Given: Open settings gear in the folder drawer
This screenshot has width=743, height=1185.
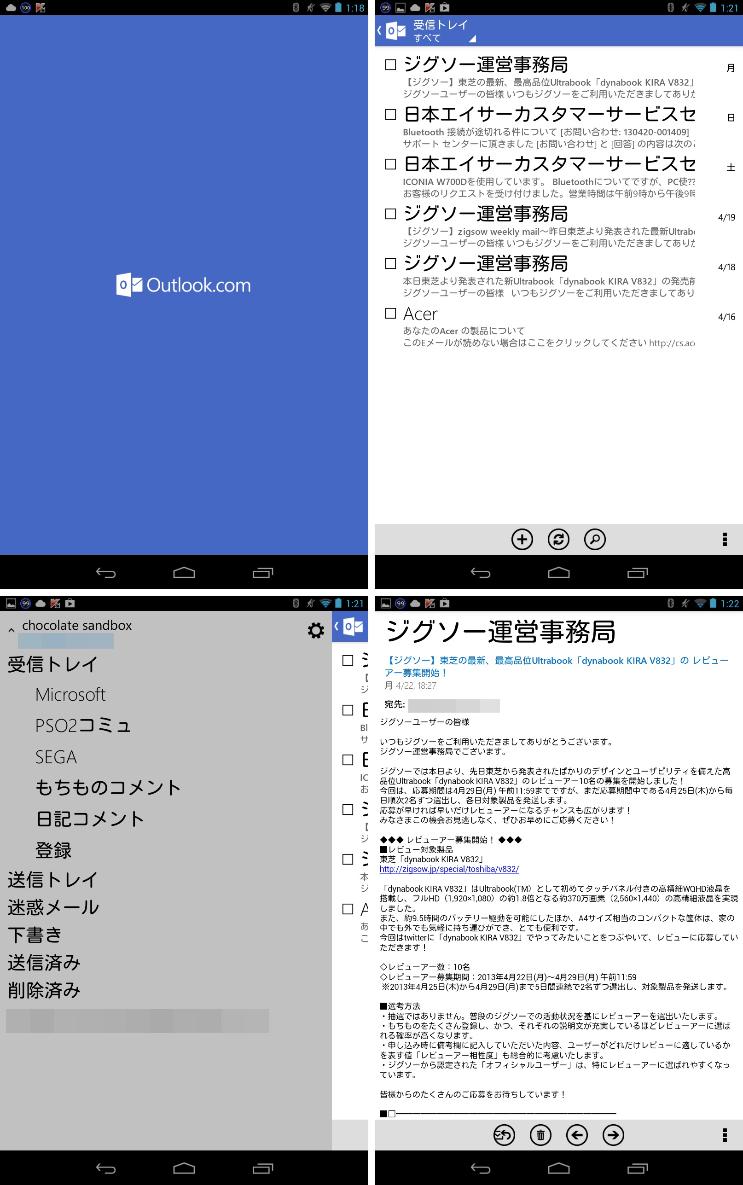Looking at the screenshot, I should (315, 630).
